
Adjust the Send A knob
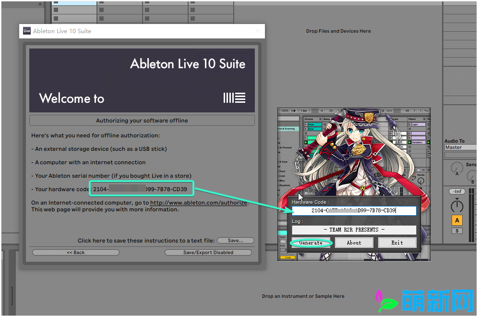click(457, 168)
